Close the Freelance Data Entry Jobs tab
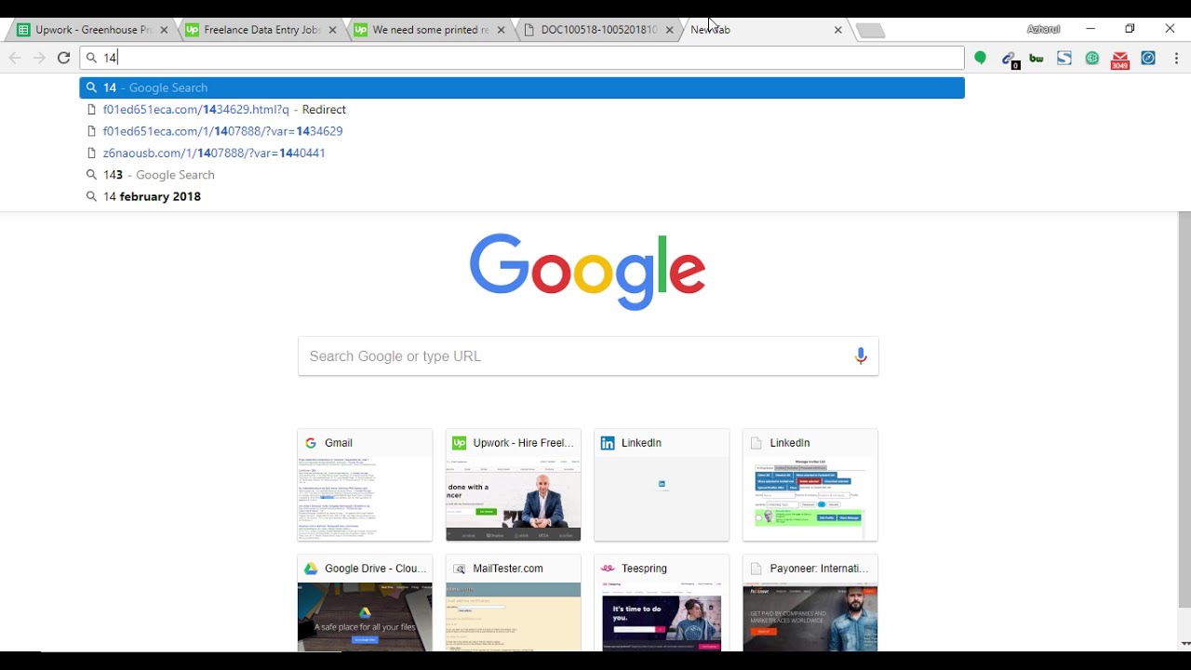 click(x=332, y=30)
